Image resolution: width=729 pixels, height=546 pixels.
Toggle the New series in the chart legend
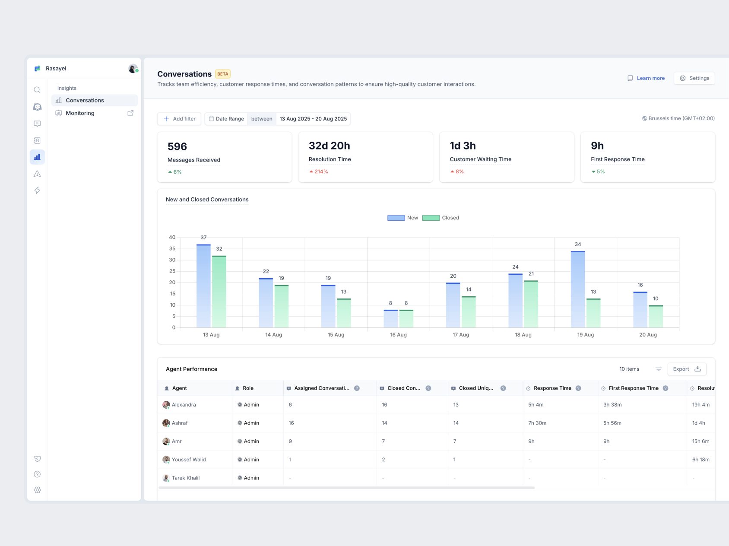coord(403,218)
